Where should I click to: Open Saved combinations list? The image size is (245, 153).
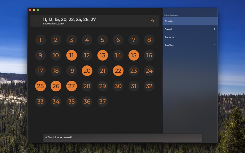pyautogui.click(x=190, y=29)
